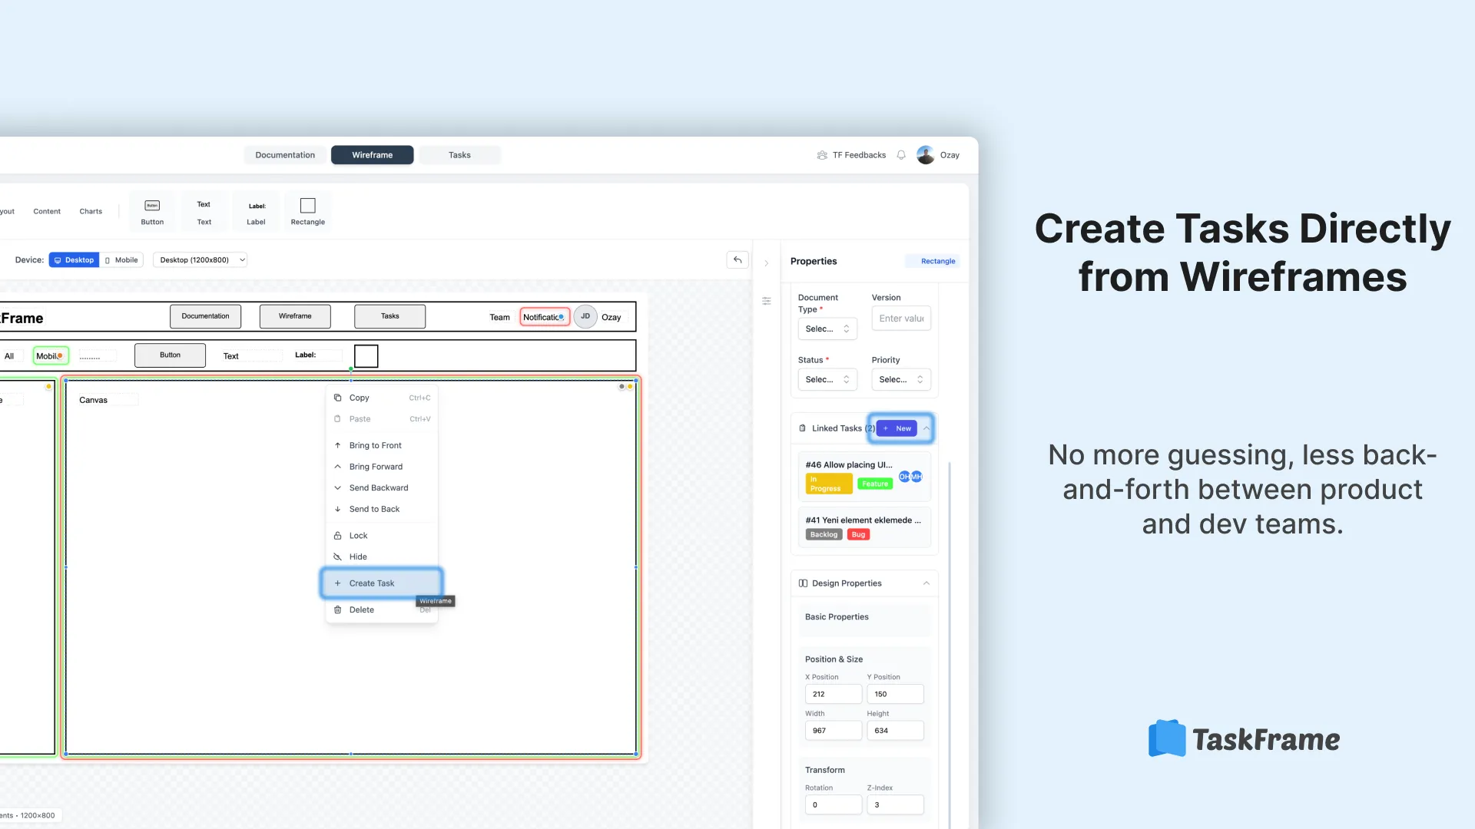The width and height of the screenshot is (1475, 829).
Task: Edit the Z-Index field
Action: coord(895,805)
